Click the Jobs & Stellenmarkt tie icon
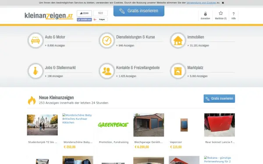Viewport: 263px width, 164px height. click(x=36, y=71)
